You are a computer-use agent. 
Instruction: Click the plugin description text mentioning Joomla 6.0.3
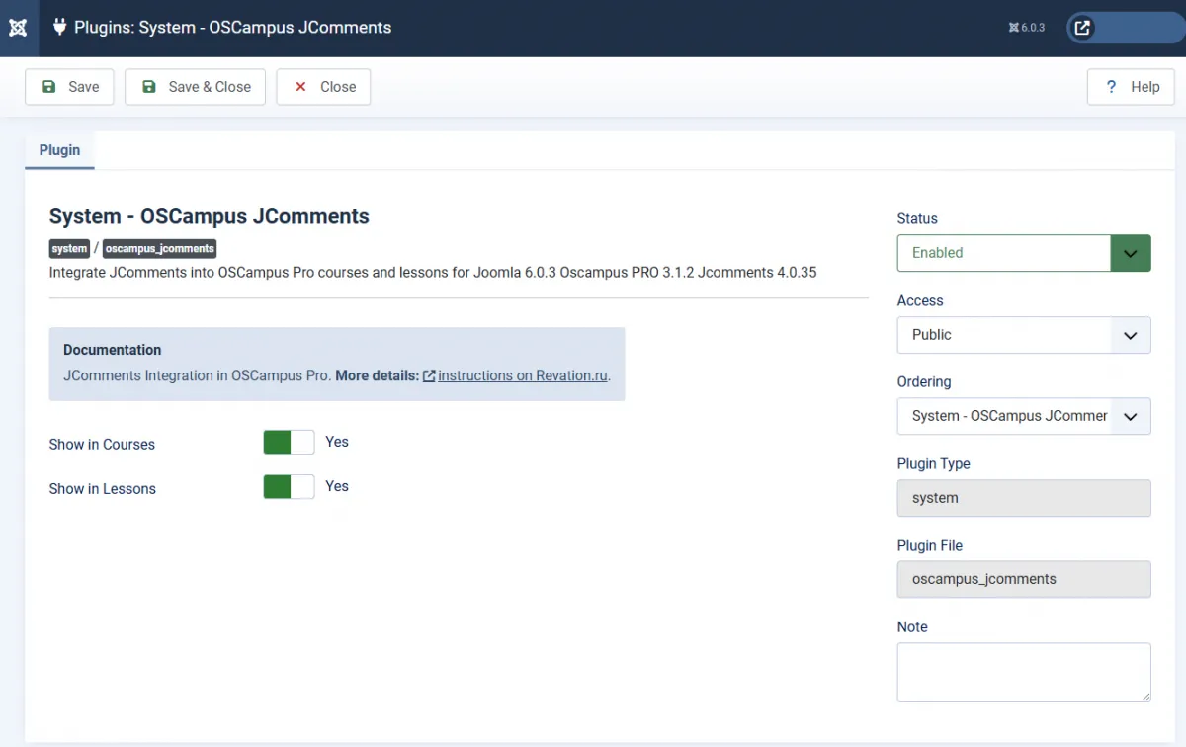[433, 272]
